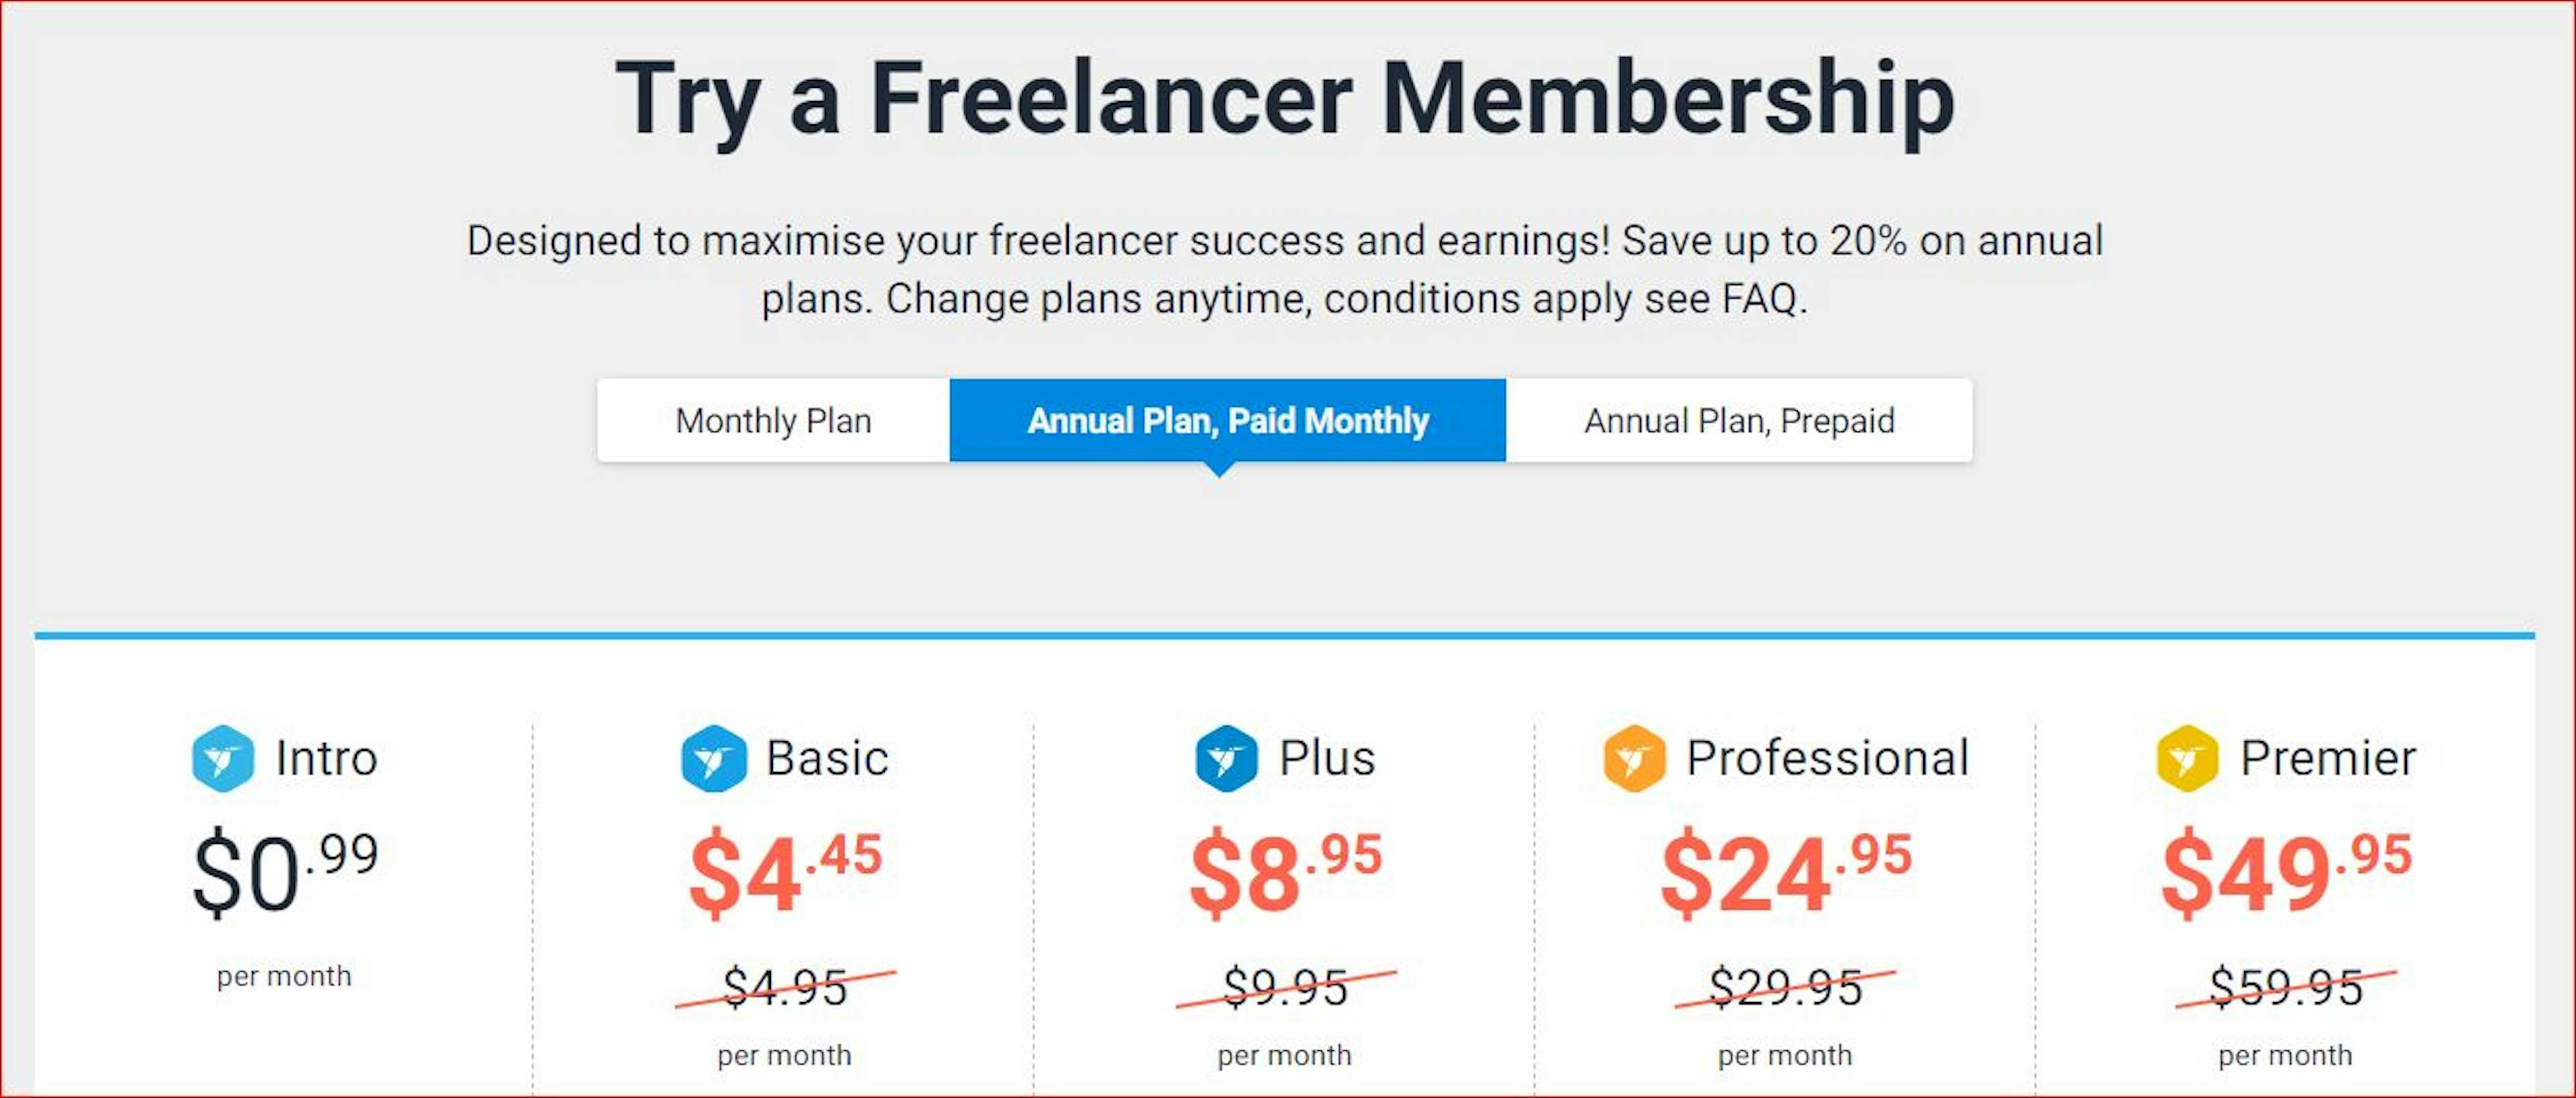The height and width of the screenshot is (1098, 2576).
Task: Switch to the Monthly Plan tab
Action: tap(774, 420)
